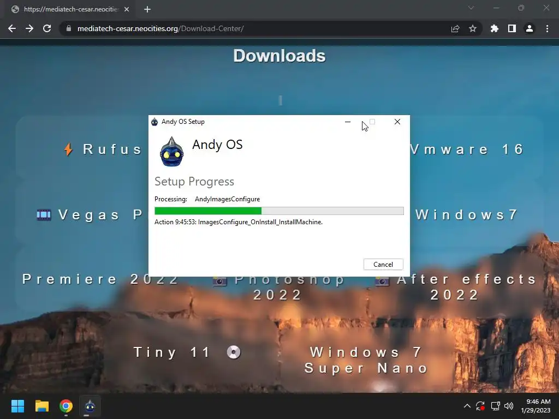
Task: Open the Vegas Pro download link
Action: [101, 215]
